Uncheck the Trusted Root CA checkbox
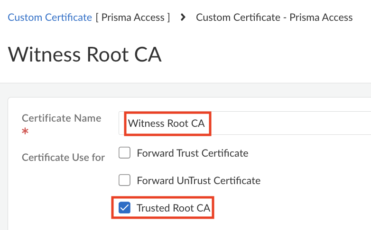Image resolution: width=371 pixels, height=230 pixels. coord(124,208)
